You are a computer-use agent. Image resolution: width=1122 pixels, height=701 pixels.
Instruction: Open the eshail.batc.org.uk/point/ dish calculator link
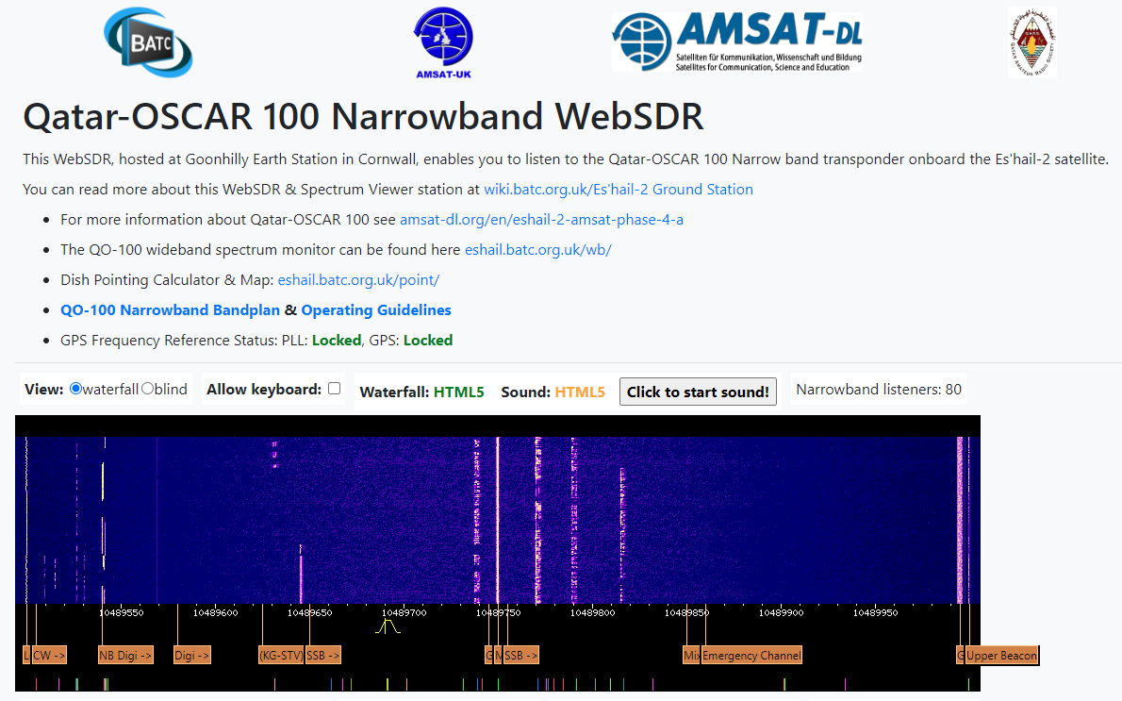point(358,279)
